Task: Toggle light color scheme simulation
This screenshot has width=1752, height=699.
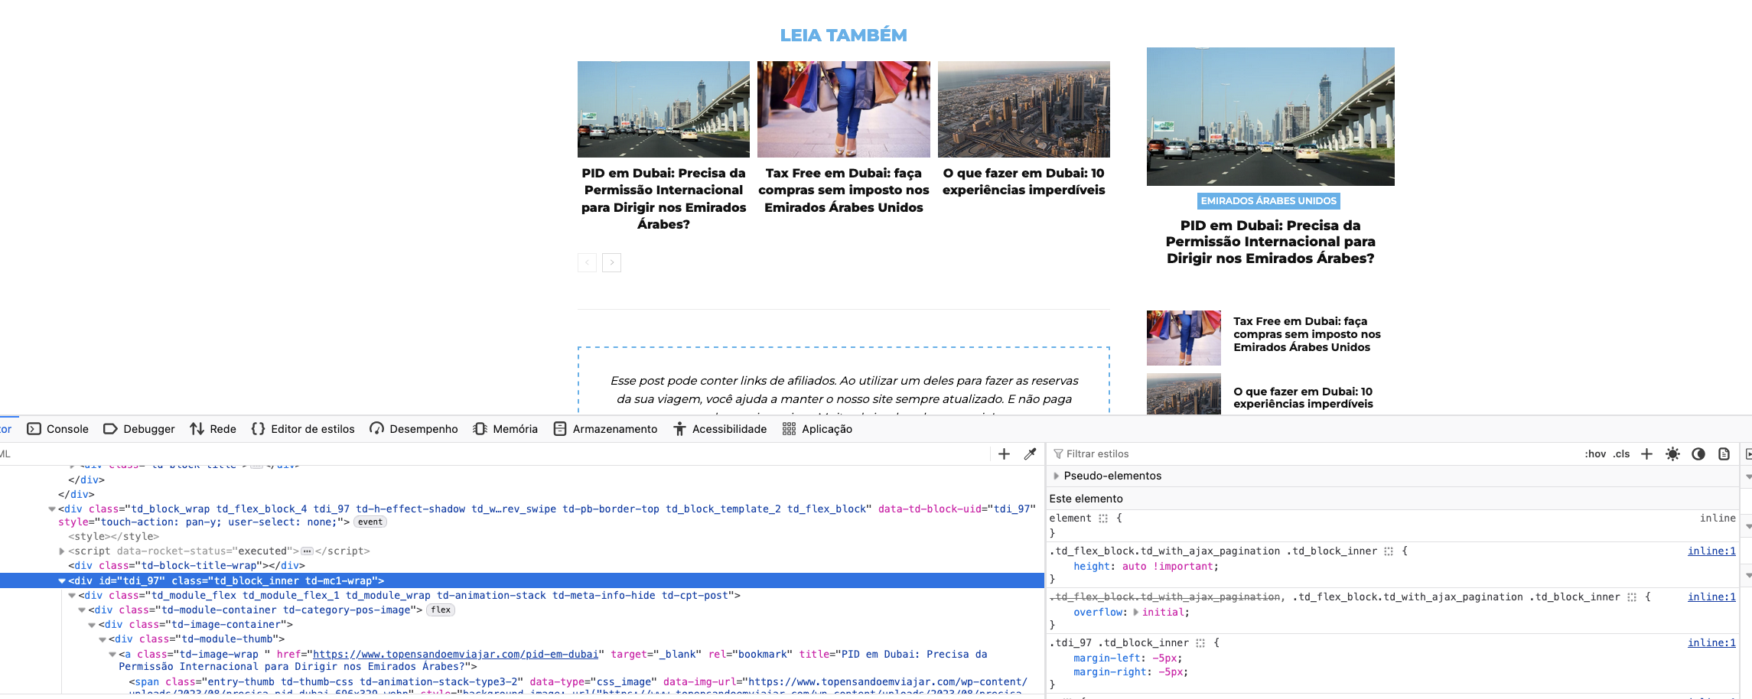Action: [1673, 454]
